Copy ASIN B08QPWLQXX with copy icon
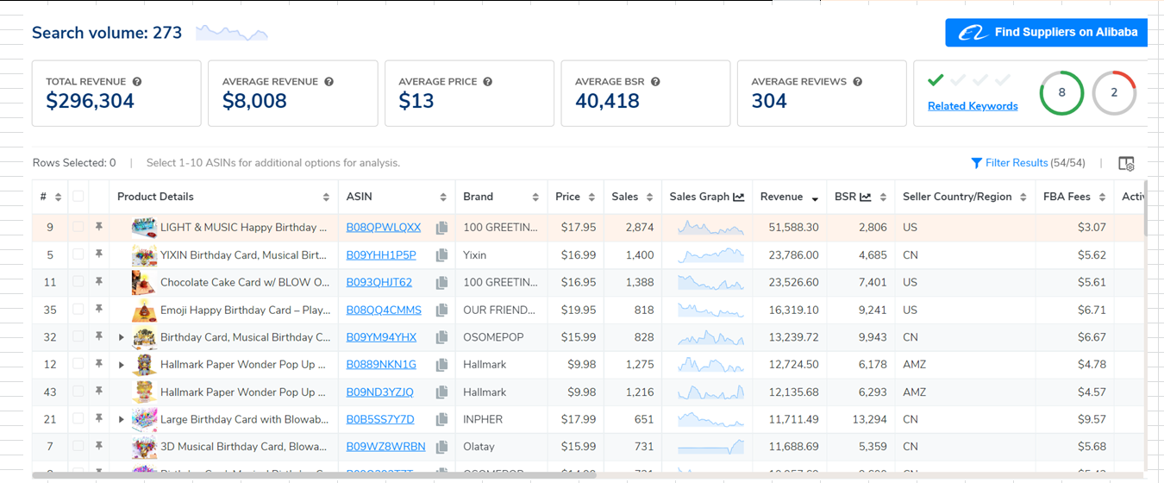 tap(441, 228)
